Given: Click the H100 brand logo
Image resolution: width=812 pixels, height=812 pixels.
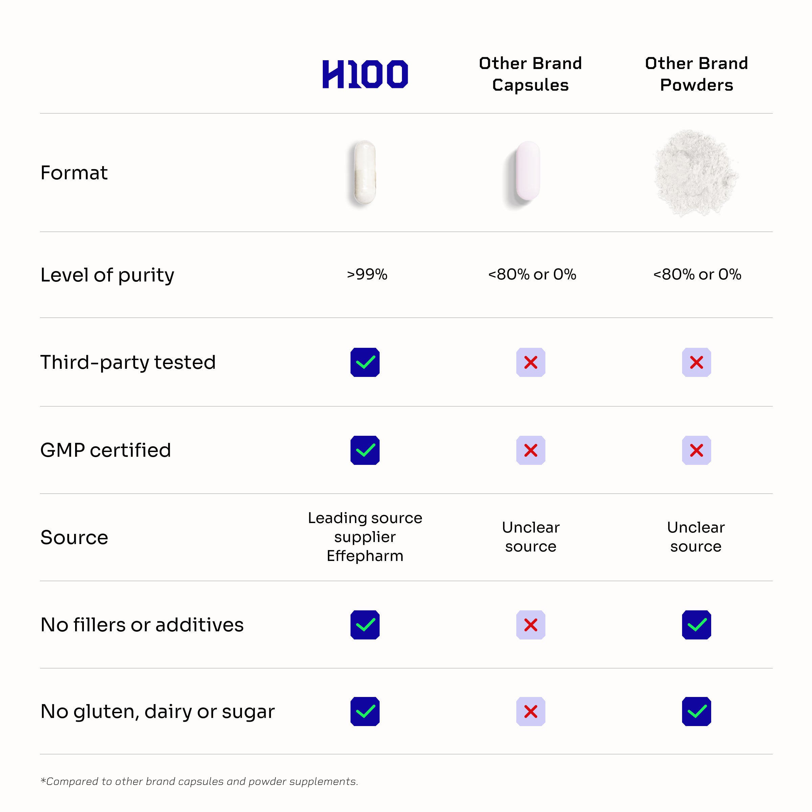Looking at the screenshot, I should click(x=365, y=74).
